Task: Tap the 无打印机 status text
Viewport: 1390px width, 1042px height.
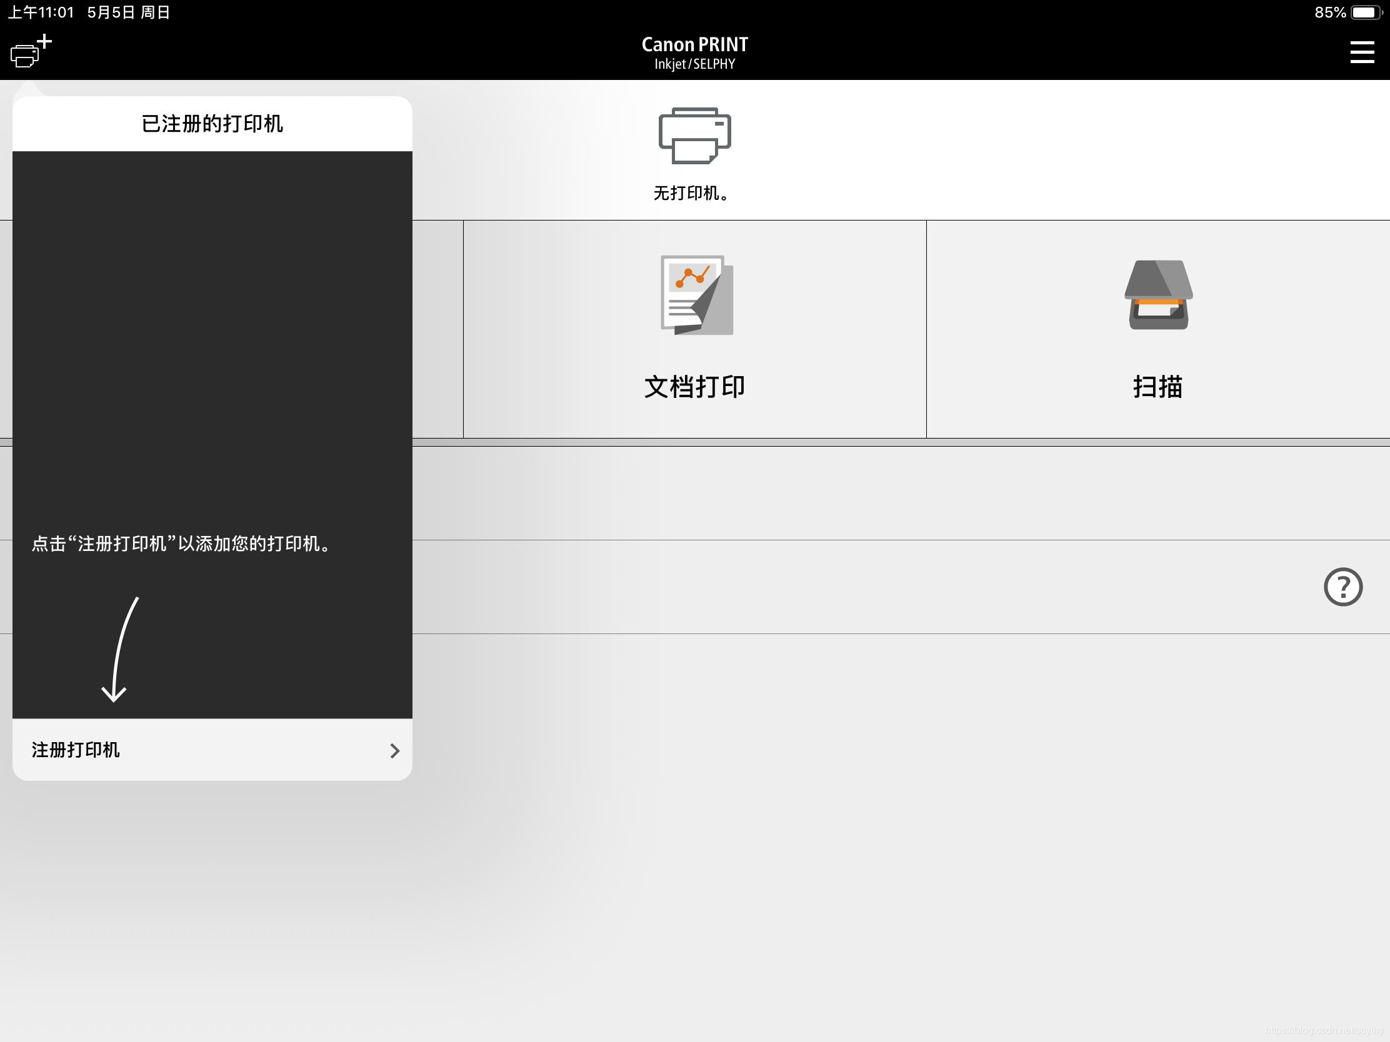Action: pos(692,194)
